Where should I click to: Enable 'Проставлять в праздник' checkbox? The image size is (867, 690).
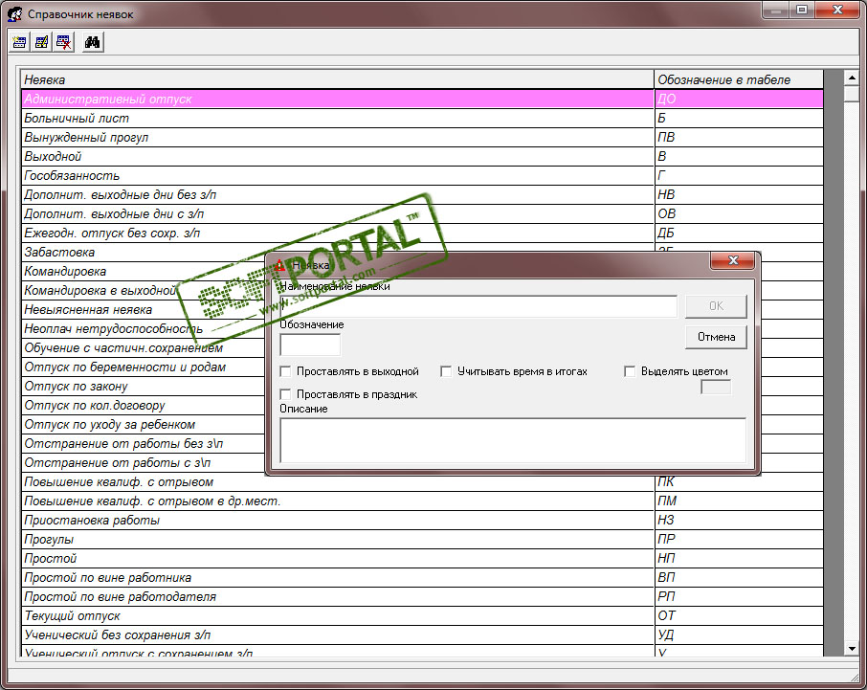285,394
